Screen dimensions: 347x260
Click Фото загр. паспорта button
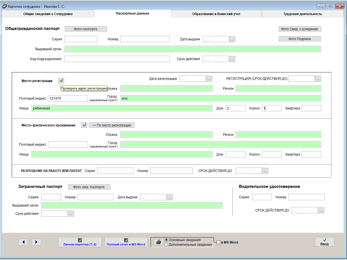coord(89,187)
